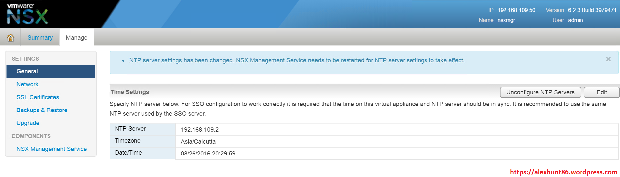Click the VMware NSX logo

pyautogui.click(x=28, y=14)
